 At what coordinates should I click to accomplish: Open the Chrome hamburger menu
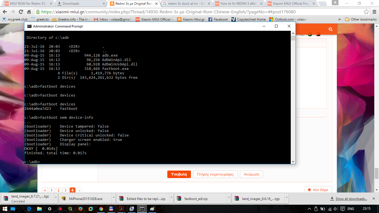pyautogui.click(x=374, y=12)
